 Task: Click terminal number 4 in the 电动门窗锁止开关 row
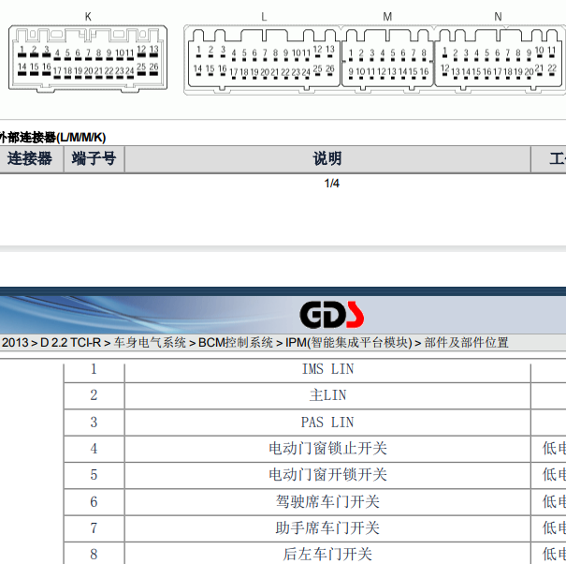pyautogui.click(x=94, y=449)
